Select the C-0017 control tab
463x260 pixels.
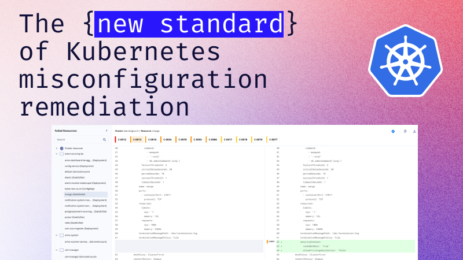227,140
